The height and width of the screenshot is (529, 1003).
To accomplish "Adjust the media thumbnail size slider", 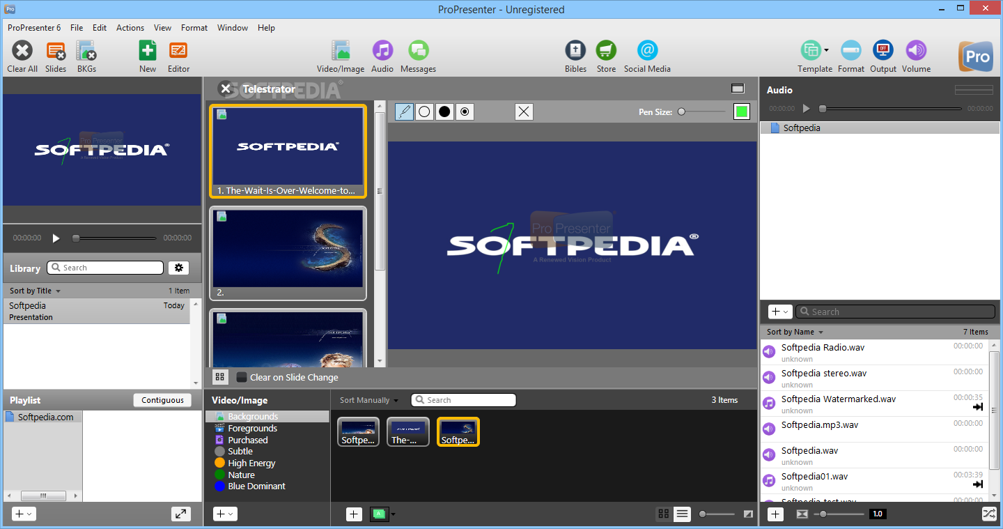I will (717, 514).
